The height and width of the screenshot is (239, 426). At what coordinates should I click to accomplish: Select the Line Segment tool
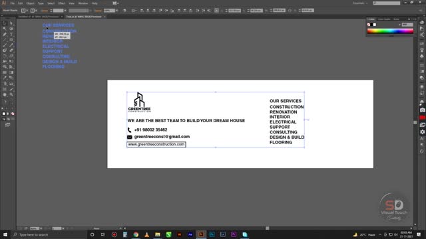click(5, 40)
